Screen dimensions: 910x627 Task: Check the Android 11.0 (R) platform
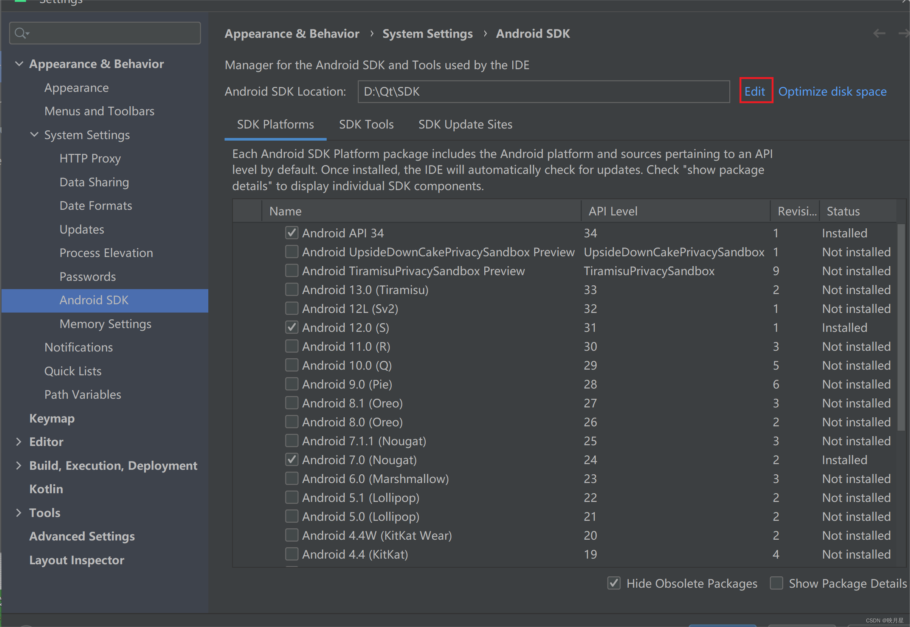pyautogui.click(x=291, y=347)
